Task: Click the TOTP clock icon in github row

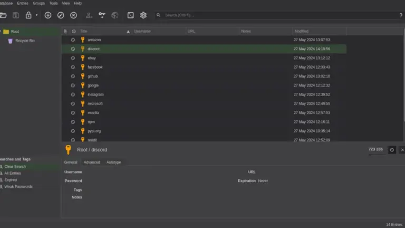Action: [73, 76]
